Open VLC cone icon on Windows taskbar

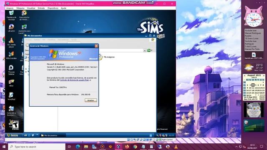(176, 147)
